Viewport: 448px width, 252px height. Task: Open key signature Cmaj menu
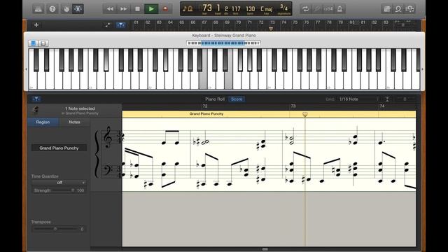pyautogui.click(x=266, y=9)
